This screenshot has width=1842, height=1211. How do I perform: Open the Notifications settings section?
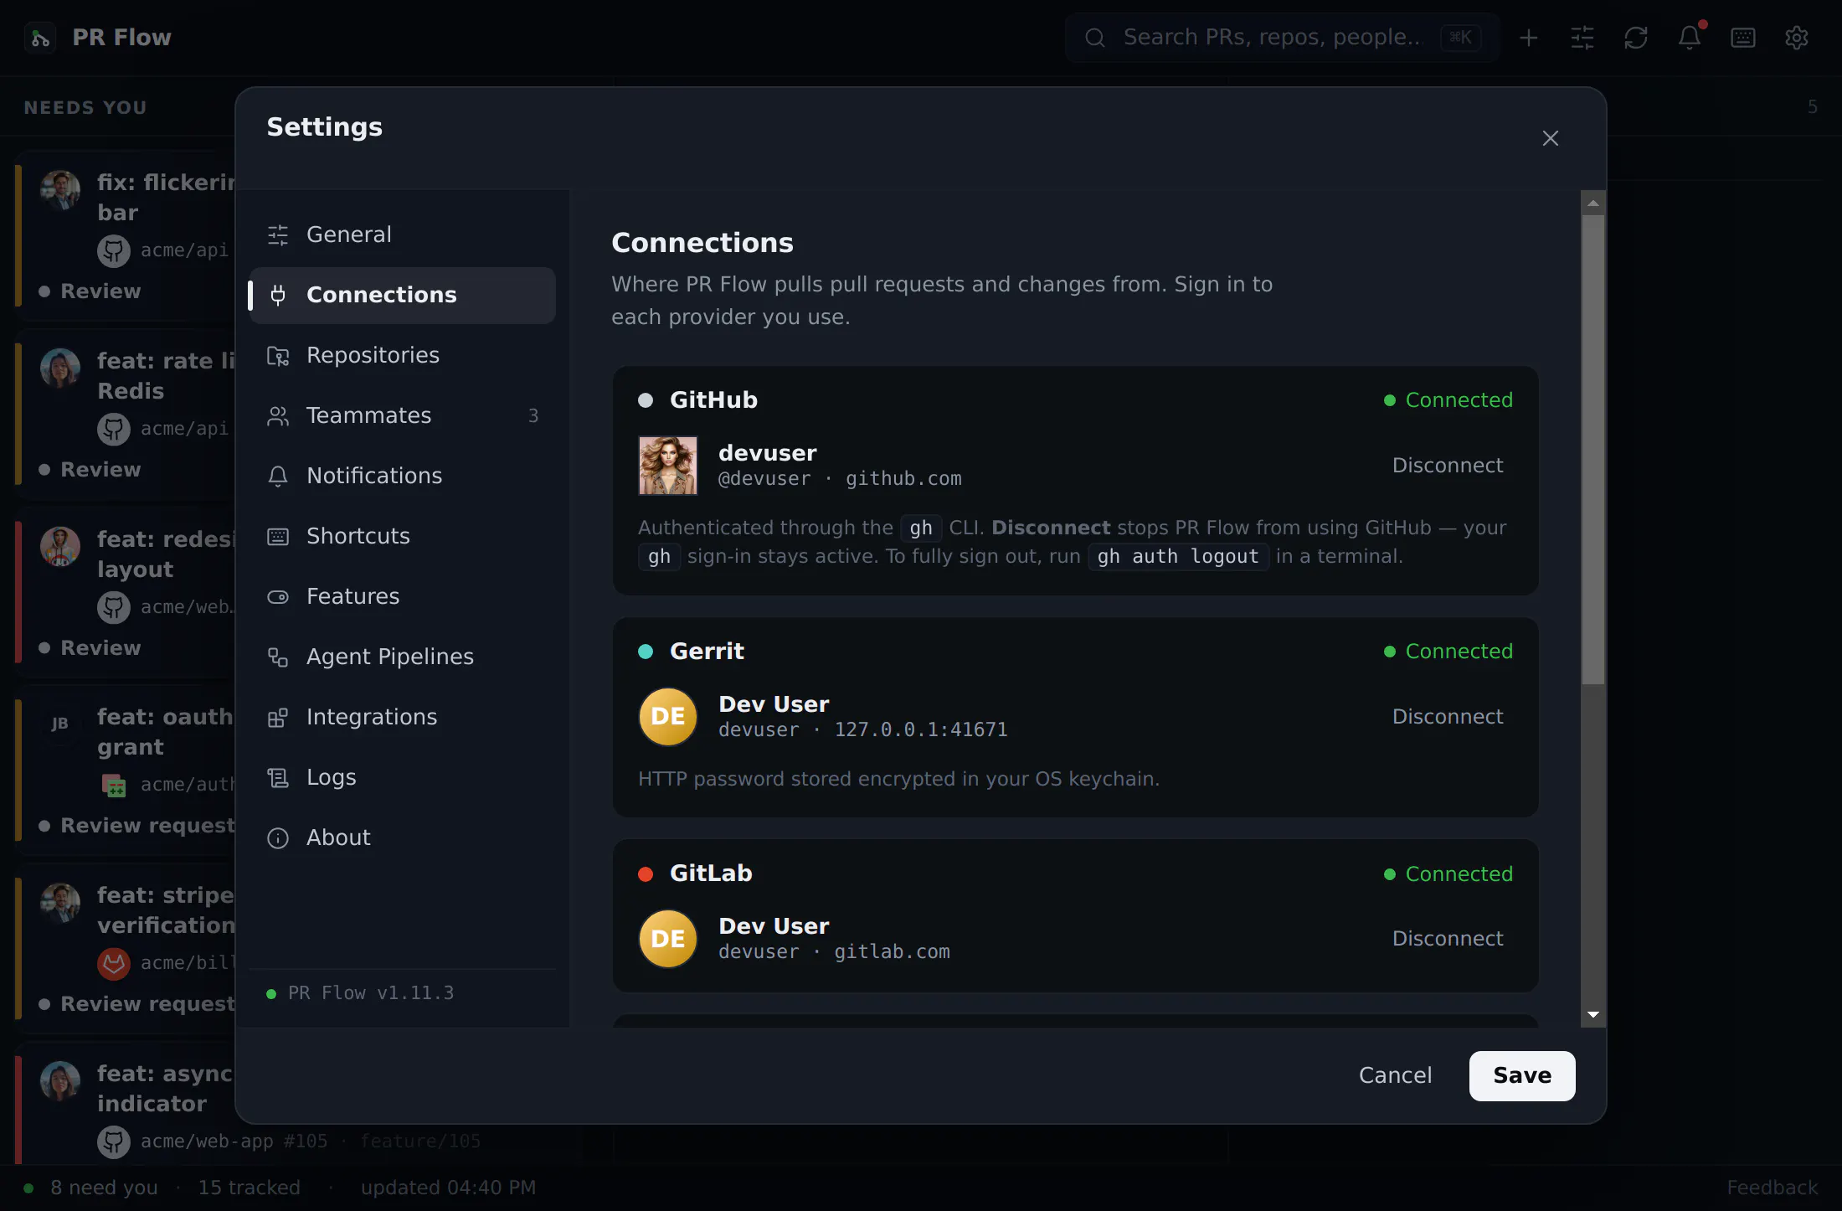click(x=402, y=476)
